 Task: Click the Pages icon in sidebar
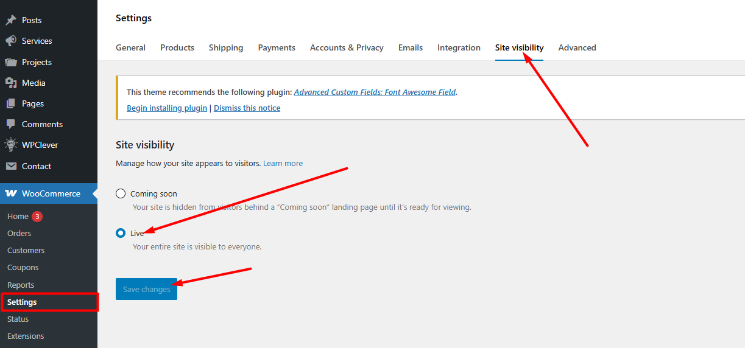(x=11, y=103)
